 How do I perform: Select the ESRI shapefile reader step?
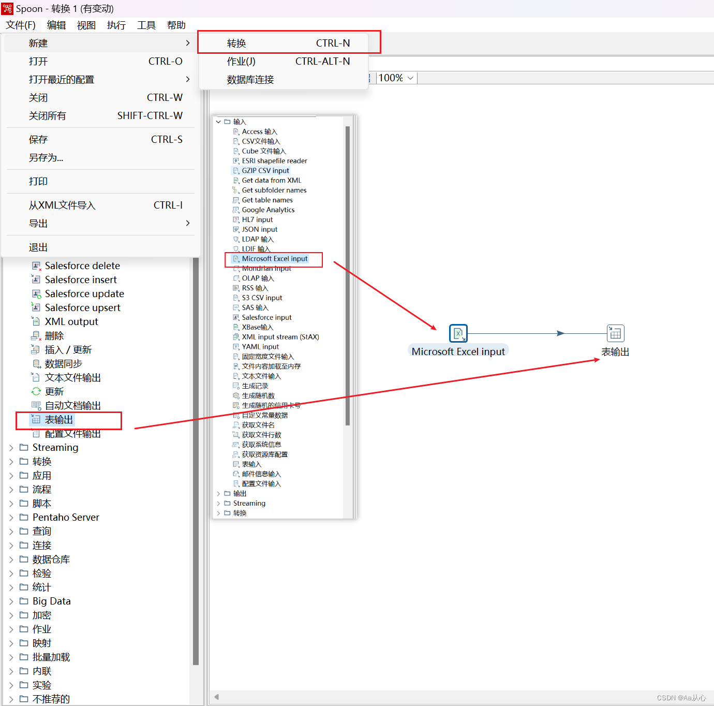tap(274, 160)
